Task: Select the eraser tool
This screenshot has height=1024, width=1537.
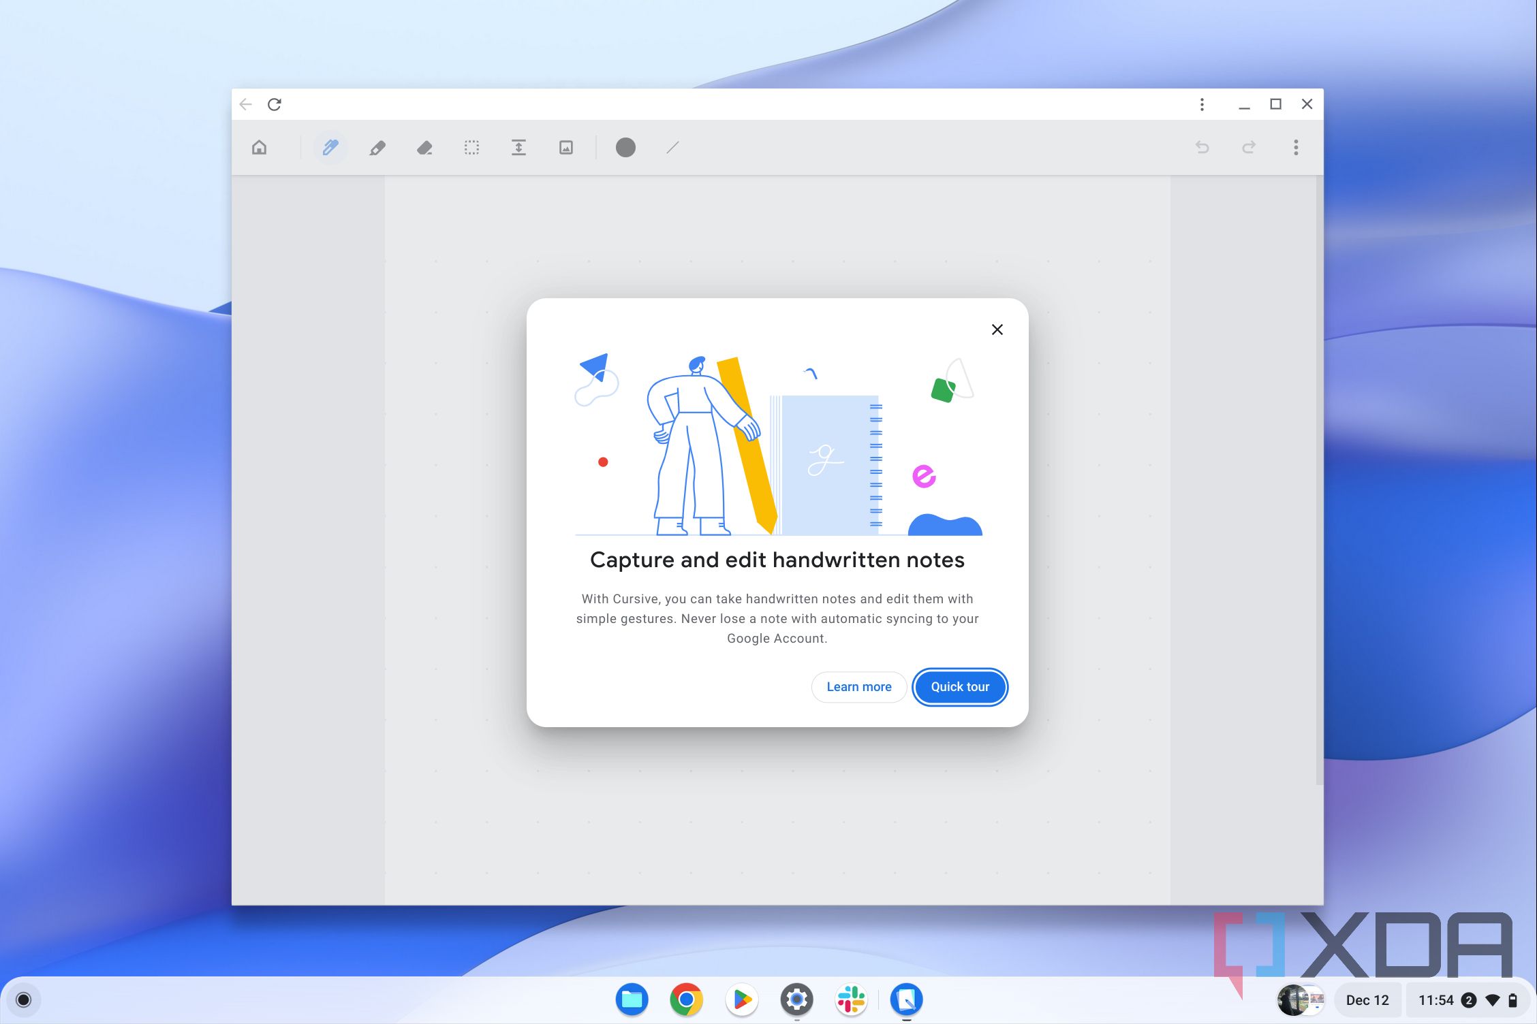Action: [x=424, y=148]
